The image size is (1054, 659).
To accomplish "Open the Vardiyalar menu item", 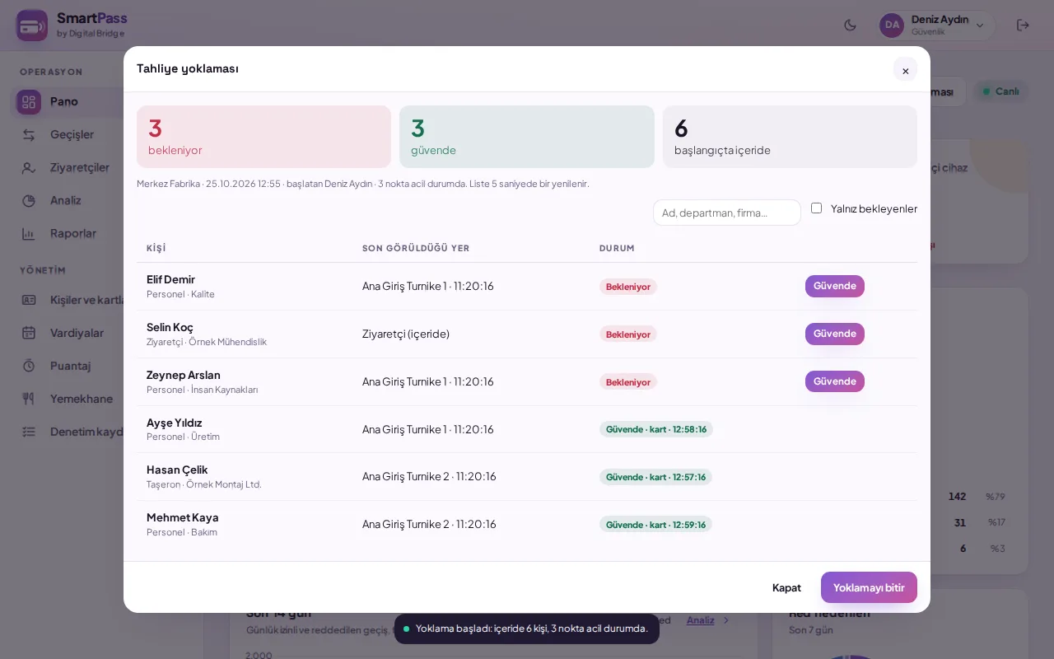I will (x=77, y=333).
